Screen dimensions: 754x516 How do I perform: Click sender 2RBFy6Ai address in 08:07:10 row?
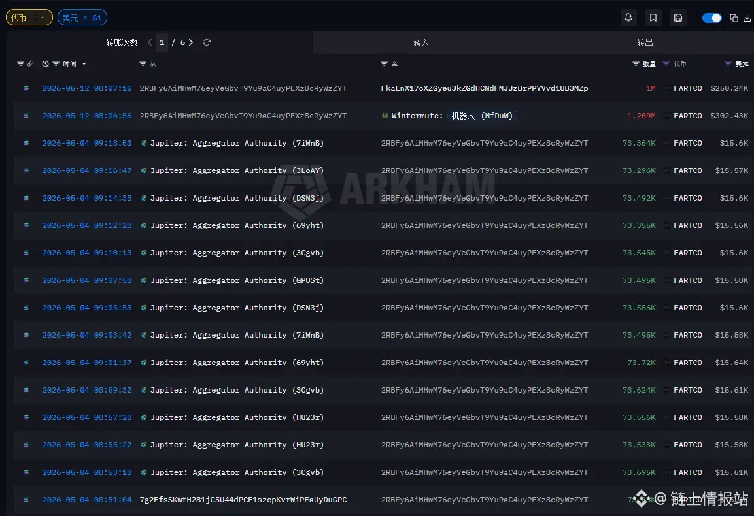(x=243, y=88)
